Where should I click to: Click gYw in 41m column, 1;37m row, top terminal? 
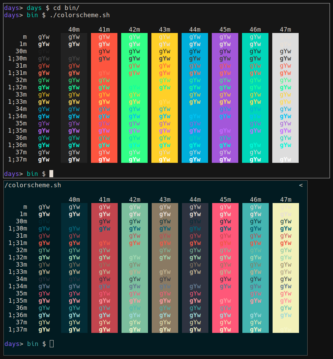104,160
